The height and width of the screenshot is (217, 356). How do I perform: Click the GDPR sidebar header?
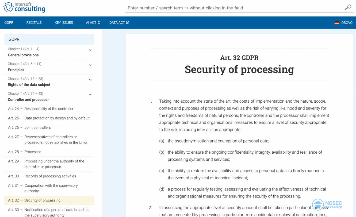click(x=49, y=39)
